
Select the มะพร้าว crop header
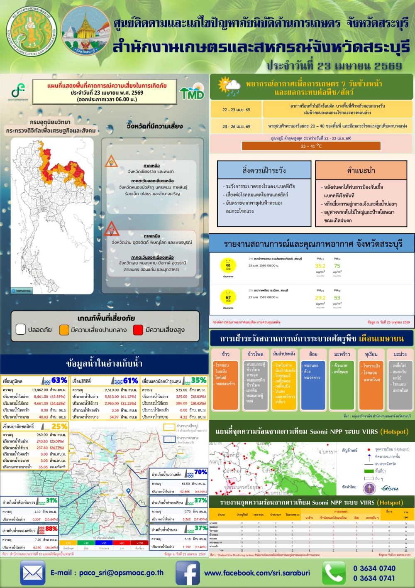click(x=342, y=354)
